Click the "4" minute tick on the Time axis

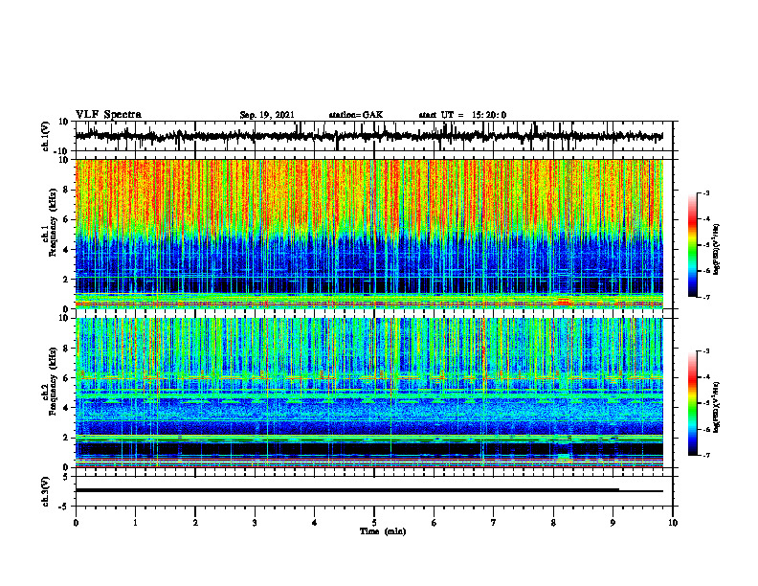pyautogui.click(x=315, y=523)
